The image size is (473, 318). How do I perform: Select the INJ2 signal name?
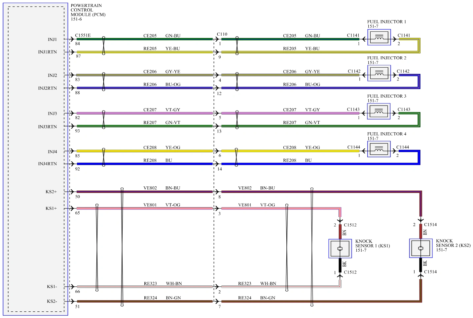click(x=52, y=75)
